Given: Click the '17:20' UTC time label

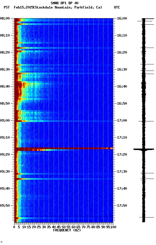Looking at the screenshot, I should pos(122,155).
